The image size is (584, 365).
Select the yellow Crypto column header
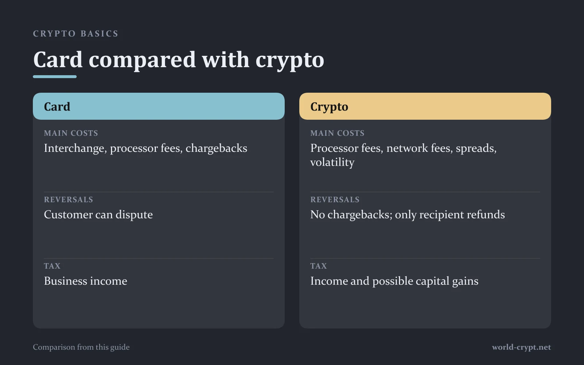pyautogui.click(x=425, y=106)
